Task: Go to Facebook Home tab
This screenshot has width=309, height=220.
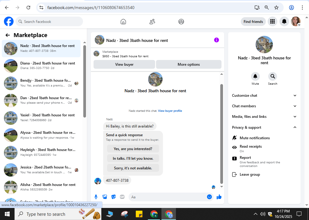Action: [123, 21]
